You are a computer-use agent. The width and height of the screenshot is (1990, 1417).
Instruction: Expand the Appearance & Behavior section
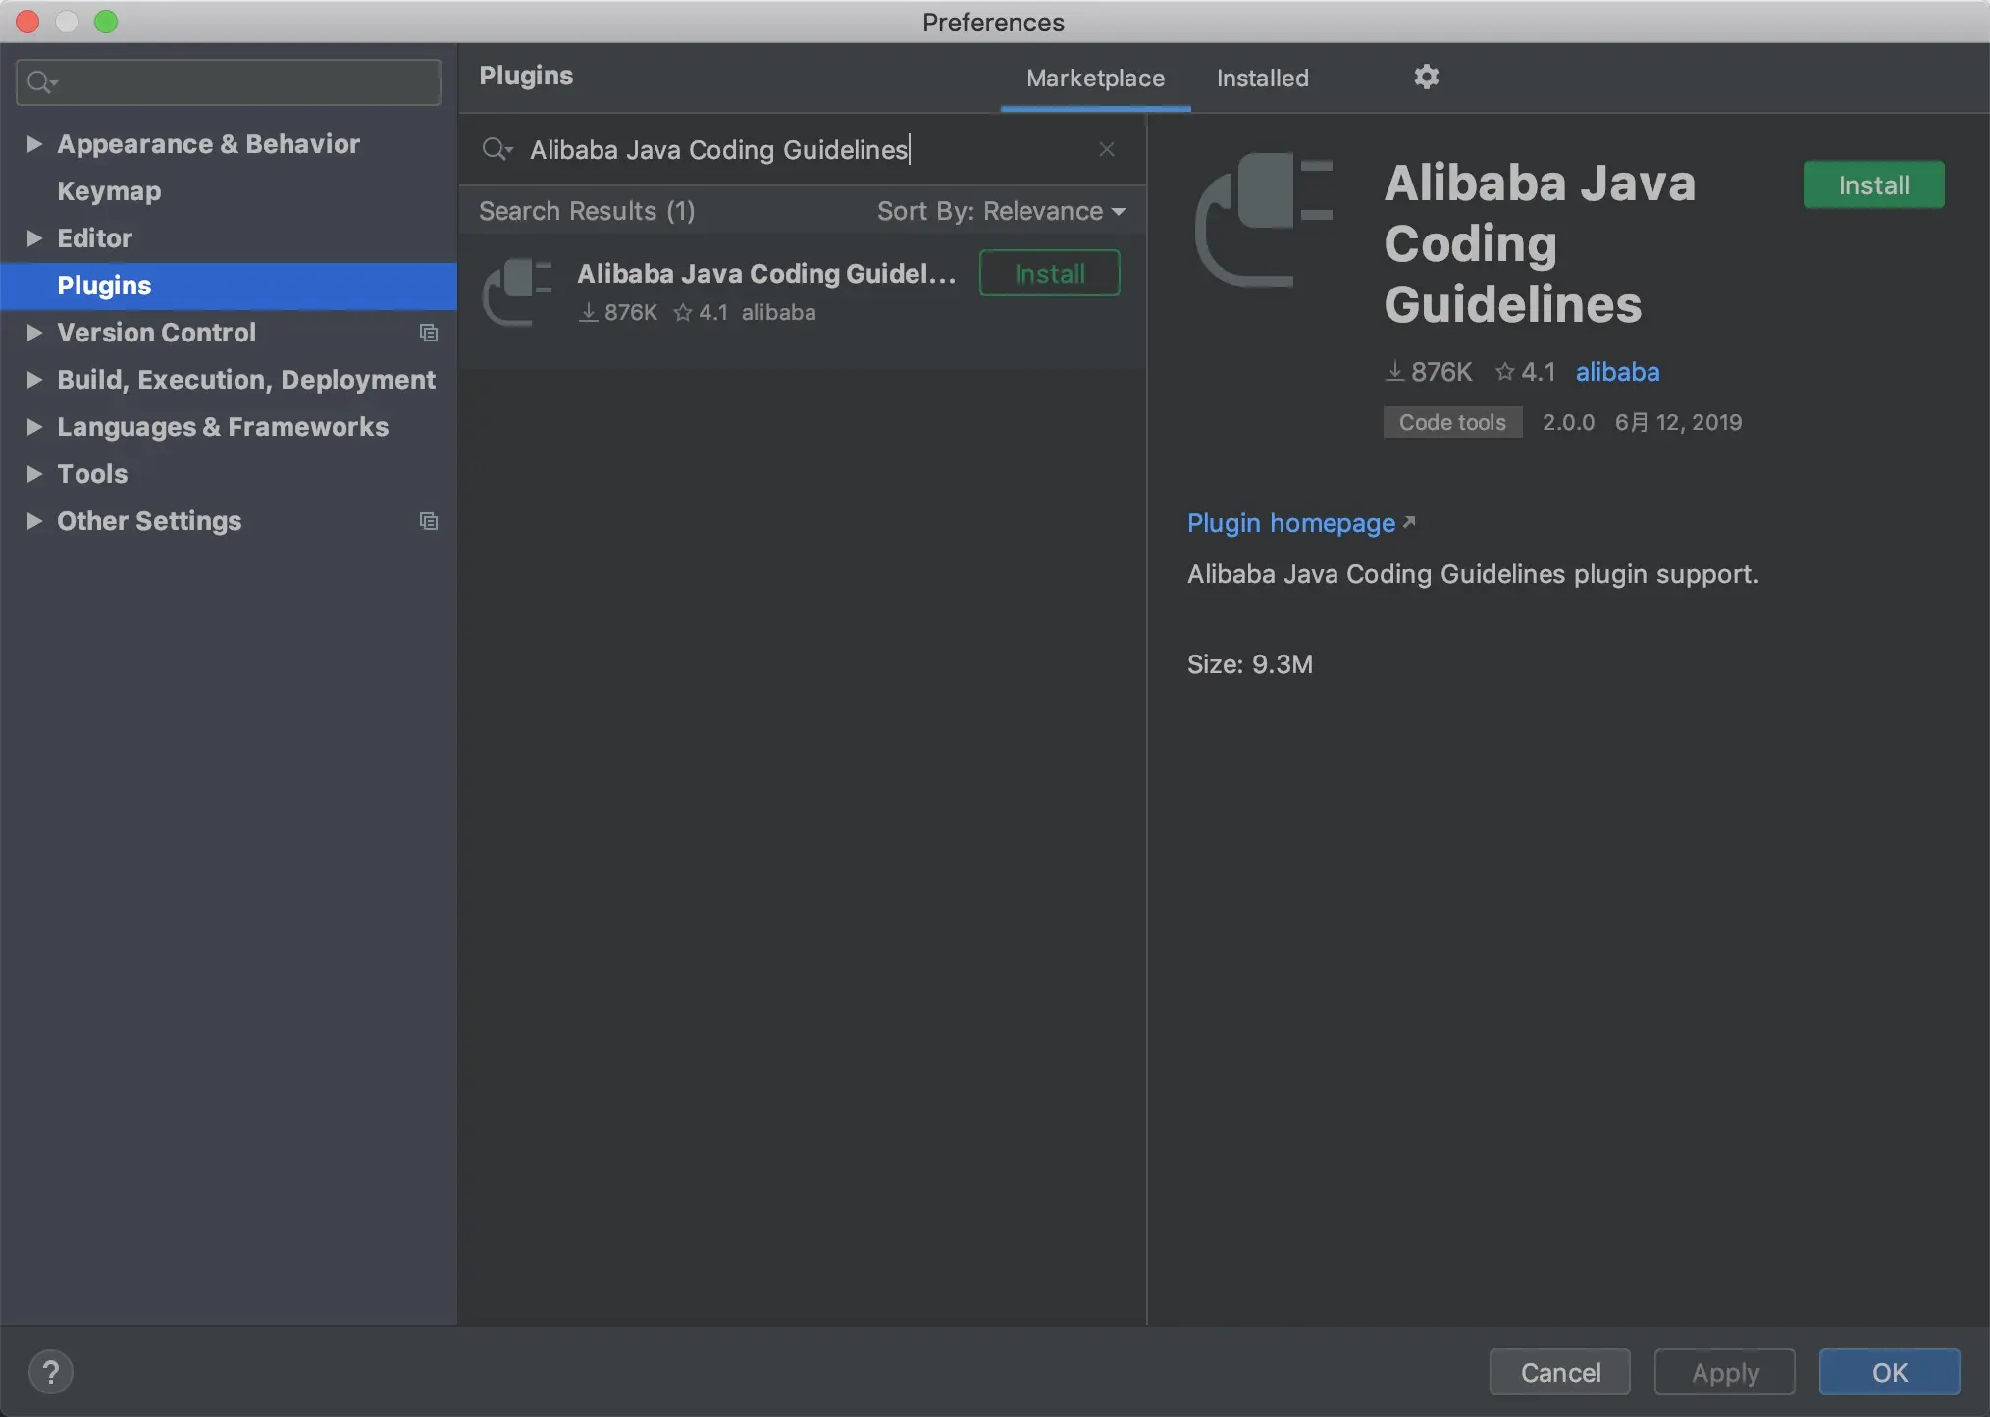[x=34, y=144]
